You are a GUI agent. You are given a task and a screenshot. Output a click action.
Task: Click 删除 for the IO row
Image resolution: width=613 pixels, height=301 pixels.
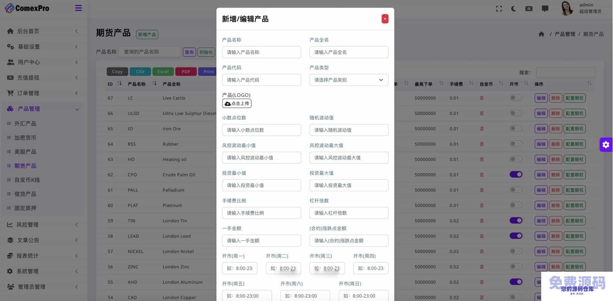[x=556, y=129]
